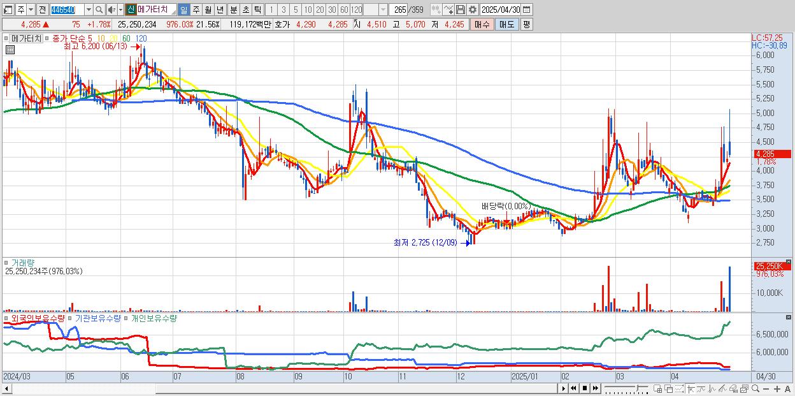Toggle the small box before 메가터치 legend

[6, 38]
